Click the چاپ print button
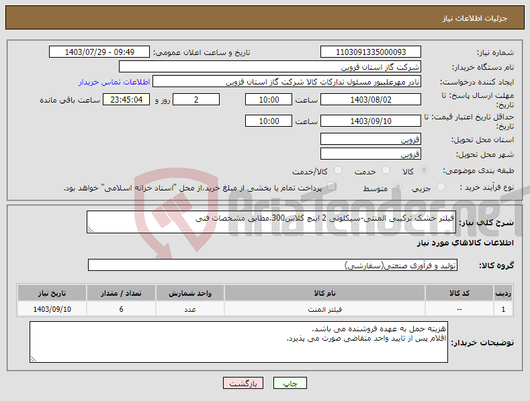 [290, 384]
